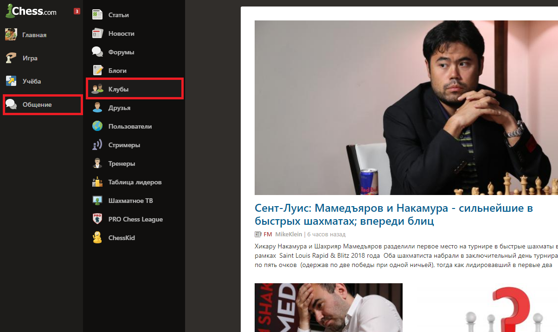This screenshot has width=558, height=332.
Task: Open the Друзья submenu entry
Action: [x=120, y=108]
